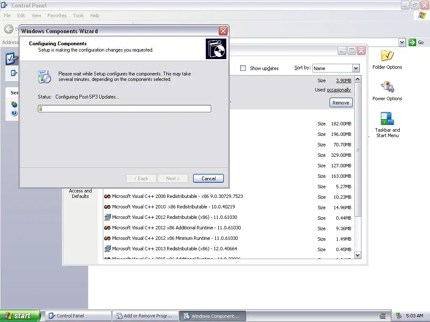Click icon of Visual C++ 2012 Minimum Runtime
This screenshot has height=322, width=430.
(x=107, y=238)
